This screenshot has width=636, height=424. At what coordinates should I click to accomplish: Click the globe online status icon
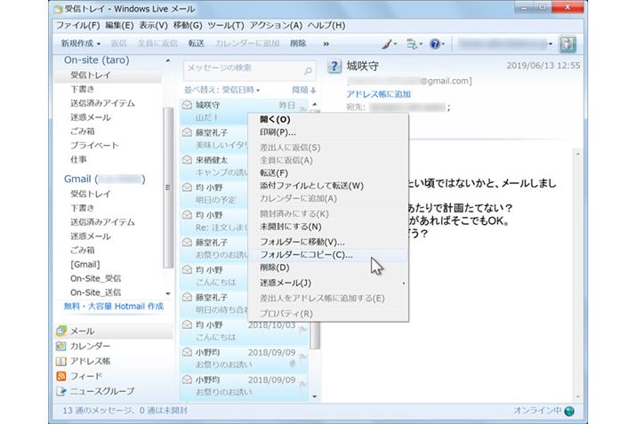pyautogui.click(x=569, y=412)
